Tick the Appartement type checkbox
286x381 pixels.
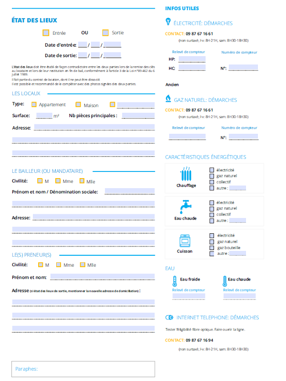click(34, 104)
